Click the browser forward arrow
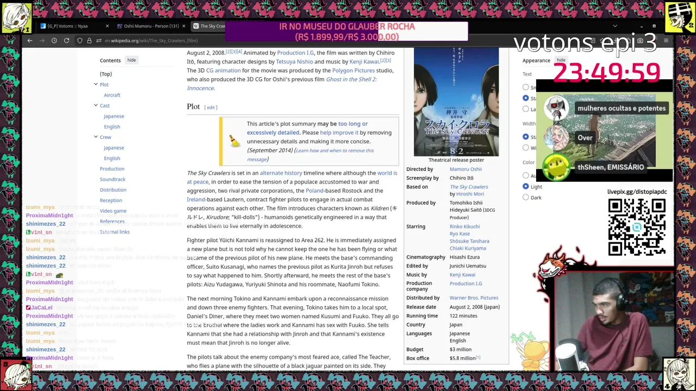This screenshot has width=696, height=391. [x=42, y=41]
